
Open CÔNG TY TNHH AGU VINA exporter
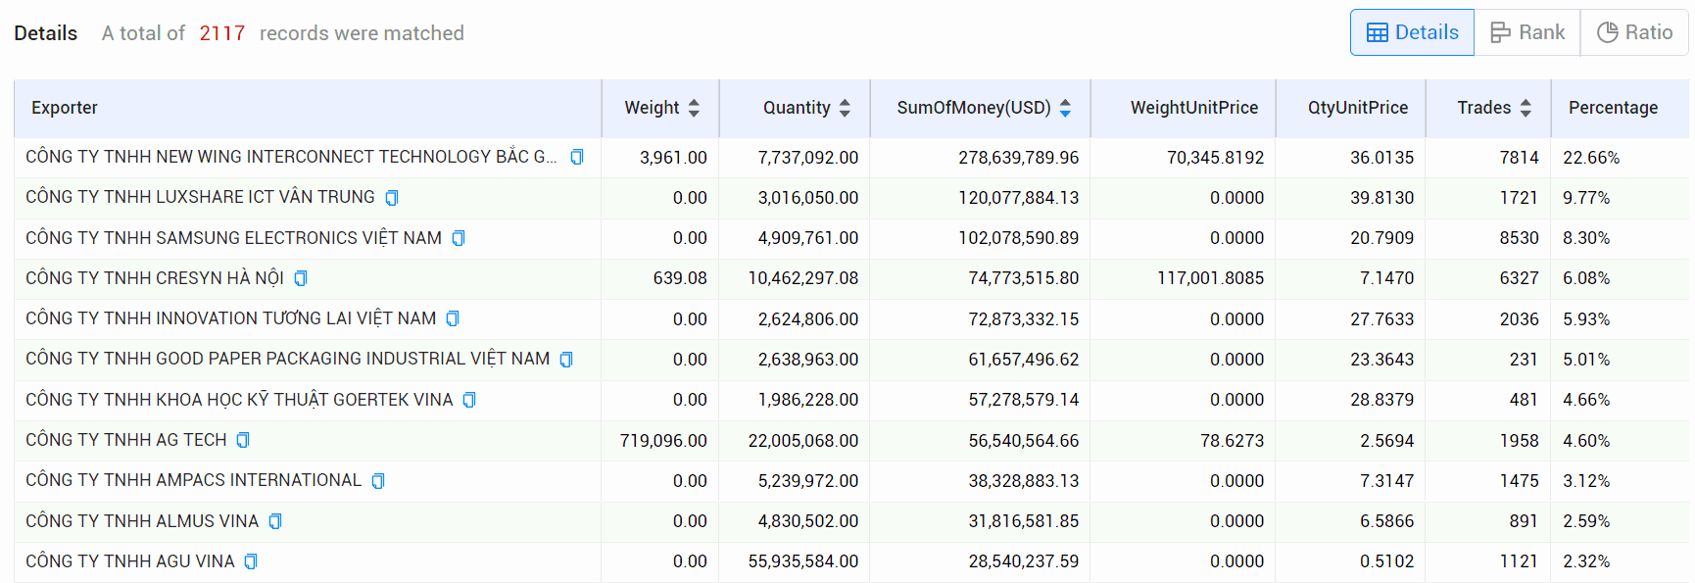pyautogui.click(x=130, y=561)
